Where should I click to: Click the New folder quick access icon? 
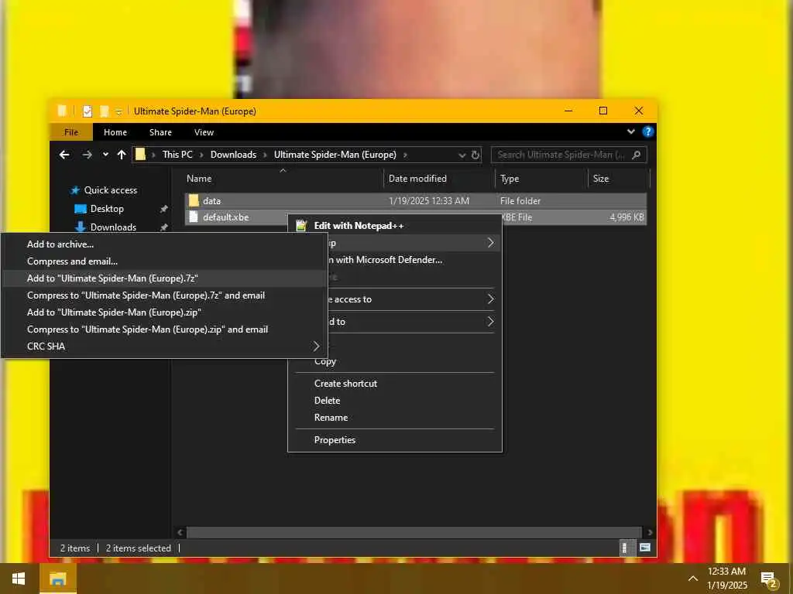pos(105,111)
